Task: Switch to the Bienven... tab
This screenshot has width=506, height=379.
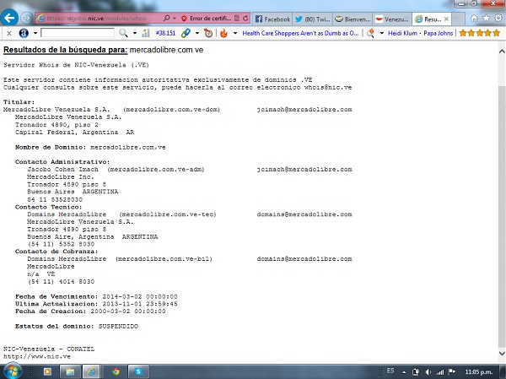Action: click(353, 19)
